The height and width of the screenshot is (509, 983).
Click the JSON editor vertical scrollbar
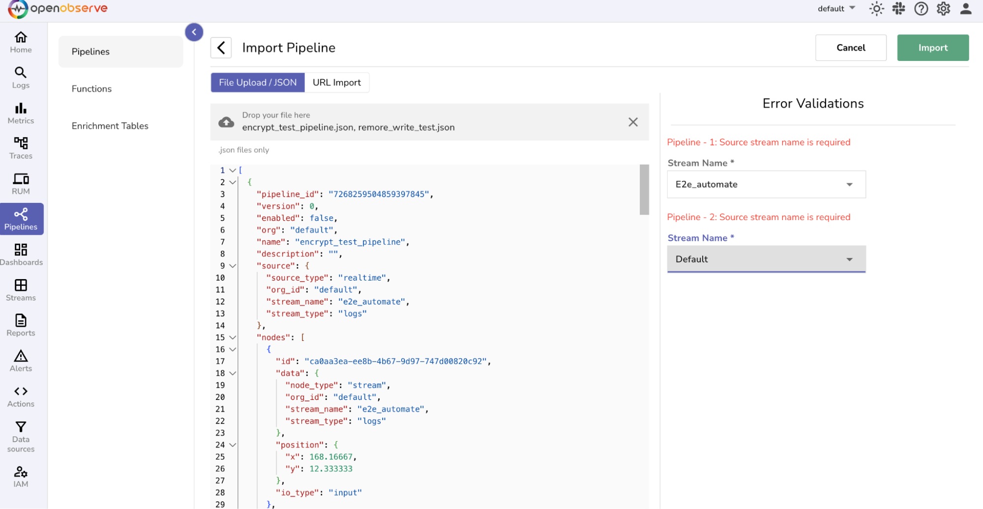644,190
